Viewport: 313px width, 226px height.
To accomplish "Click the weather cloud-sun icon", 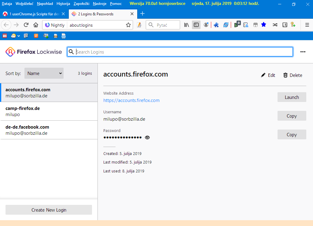I will pos(13,36).
